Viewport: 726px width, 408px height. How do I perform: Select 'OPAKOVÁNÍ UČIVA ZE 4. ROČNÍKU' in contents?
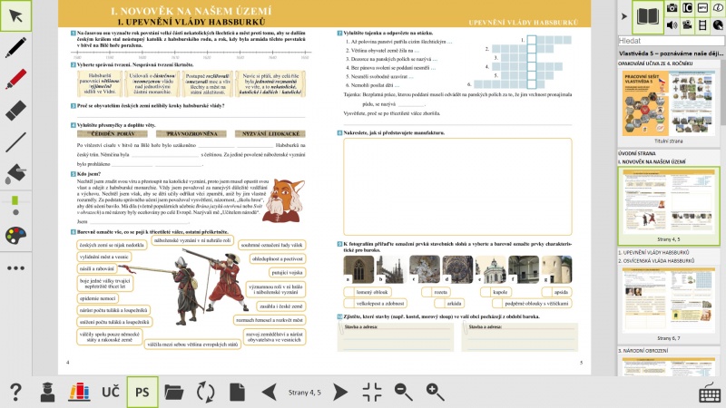[x=655, y=63]
